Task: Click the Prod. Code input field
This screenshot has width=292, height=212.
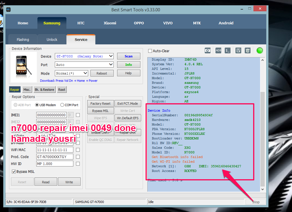Action: [x=55, y=157]
